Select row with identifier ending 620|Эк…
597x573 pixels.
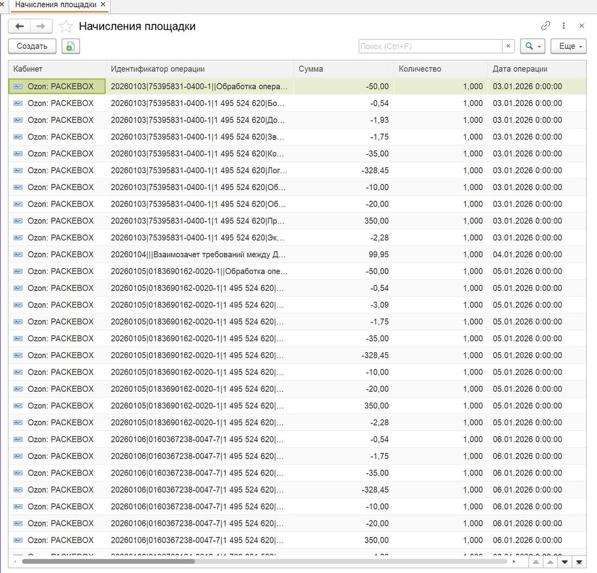[297, 238]
